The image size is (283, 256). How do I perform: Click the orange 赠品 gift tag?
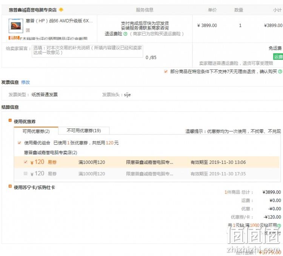pyautogui.click(x=14, y=38)
